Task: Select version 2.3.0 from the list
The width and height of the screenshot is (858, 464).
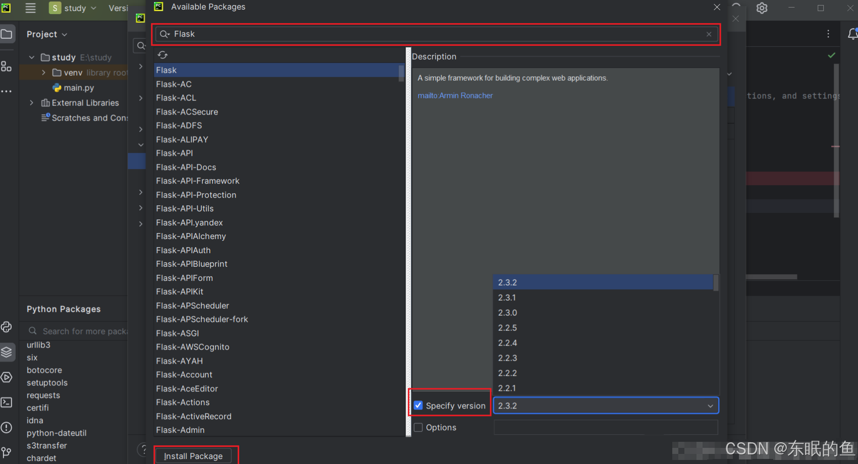Action: pyautogui.click(x=603, y=313)
